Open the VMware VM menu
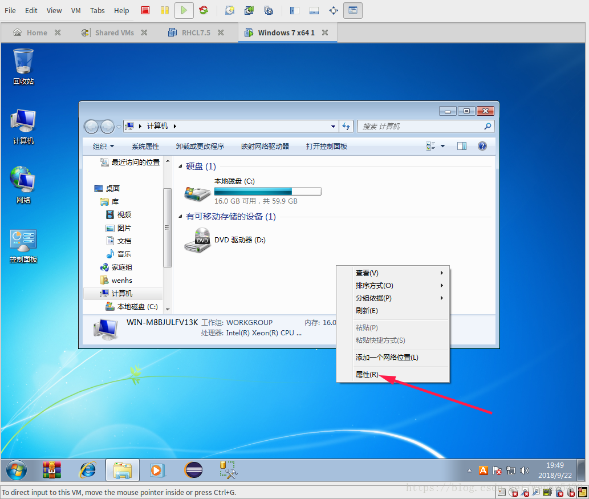 [76, 10]
